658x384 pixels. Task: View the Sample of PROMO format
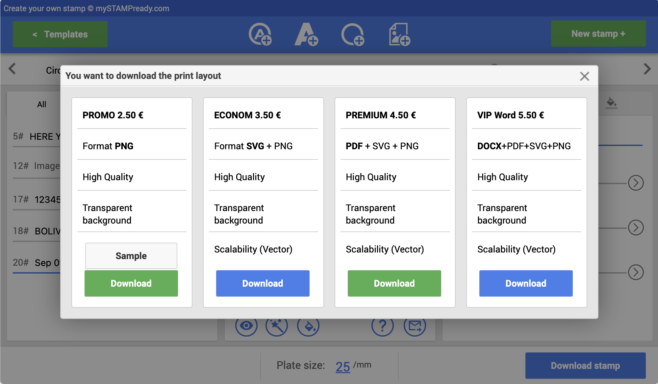click(131, 256)
